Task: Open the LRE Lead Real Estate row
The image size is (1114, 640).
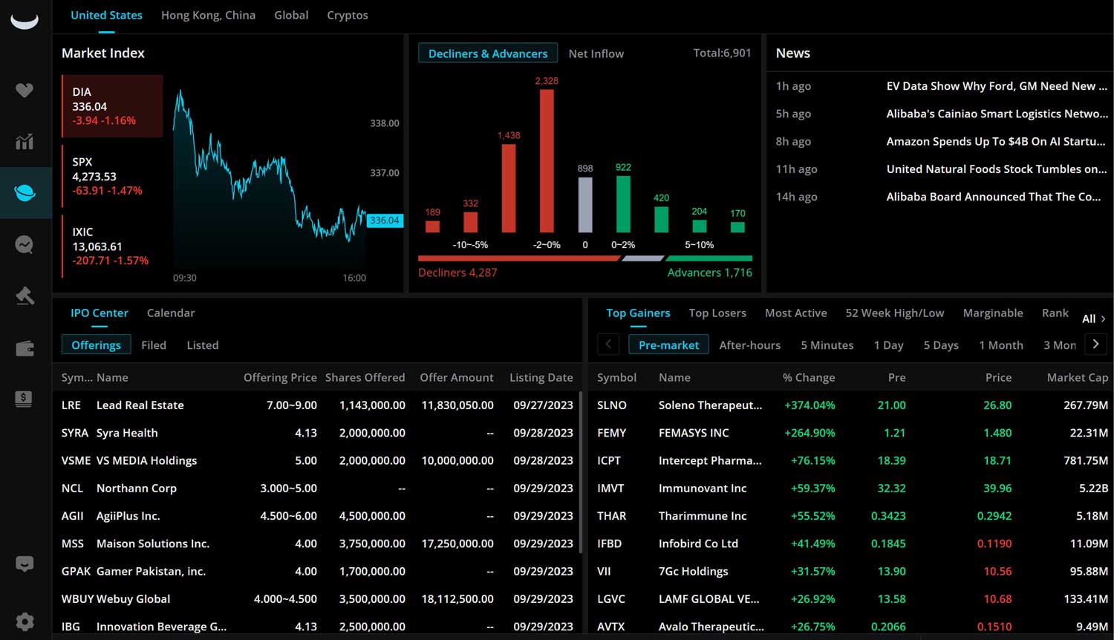Action: point(317,405)
